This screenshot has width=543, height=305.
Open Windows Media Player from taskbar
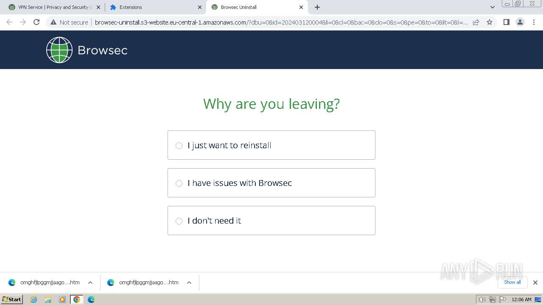click(x=62, y=299)
